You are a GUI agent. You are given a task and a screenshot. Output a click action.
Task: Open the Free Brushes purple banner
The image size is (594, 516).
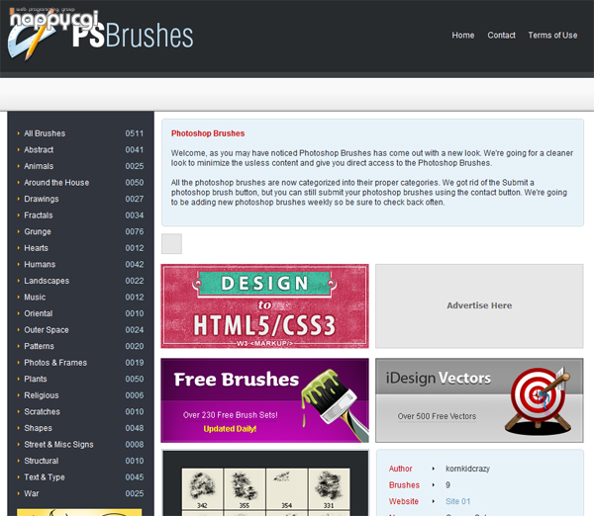264,400
